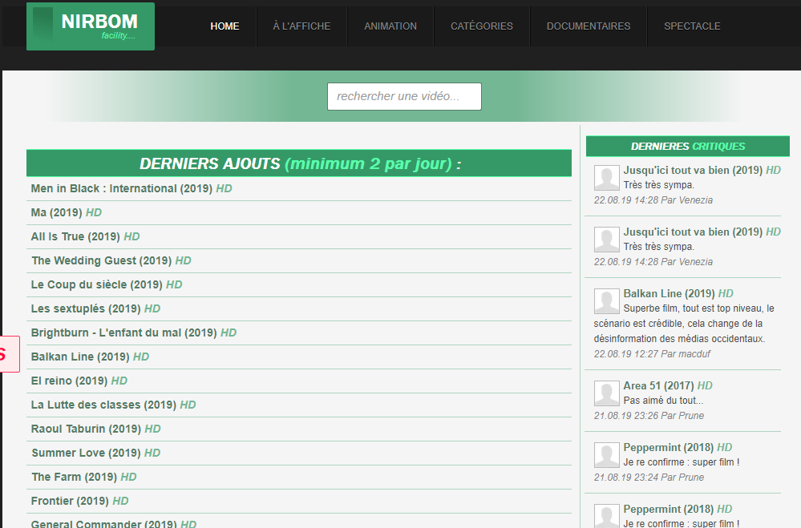Open the HOME menu item
Image resolution: width=801 pixels, height=528 pixels.
pos(225,26)
